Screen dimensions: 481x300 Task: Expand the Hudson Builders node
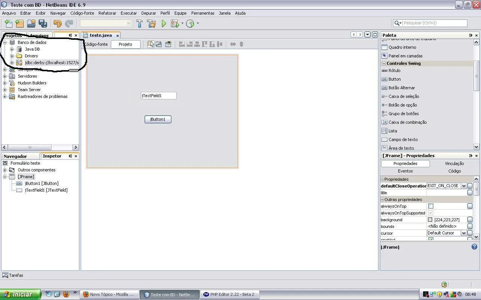click(5, 83)
